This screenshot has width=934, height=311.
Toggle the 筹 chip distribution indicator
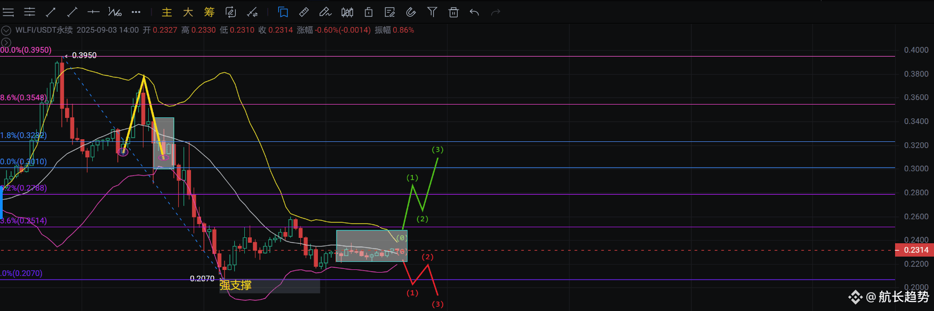pos(209,12)
